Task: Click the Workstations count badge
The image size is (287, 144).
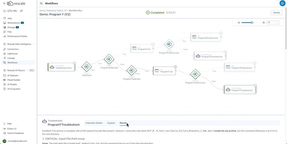Action: pos(22,23)
